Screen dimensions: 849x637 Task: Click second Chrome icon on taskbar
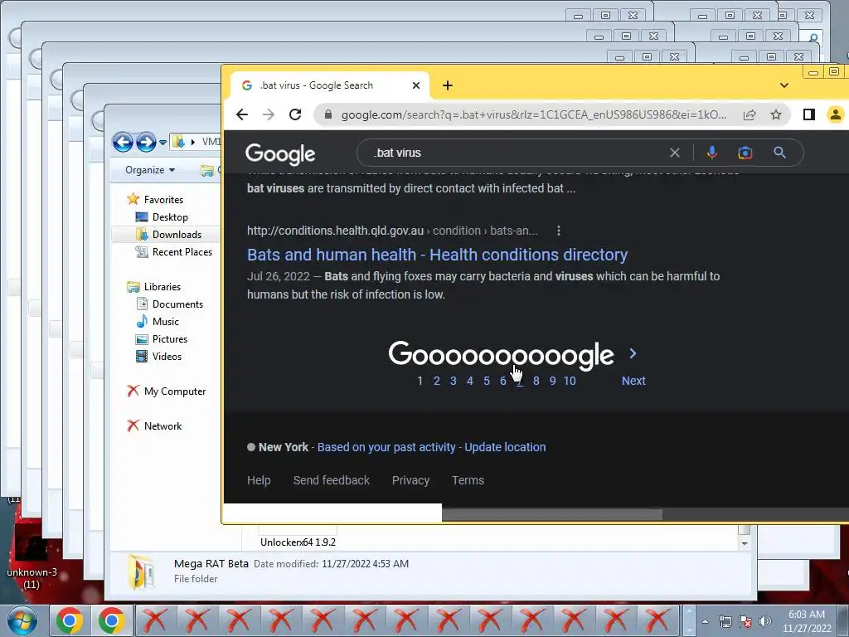(x=112, y=621)
